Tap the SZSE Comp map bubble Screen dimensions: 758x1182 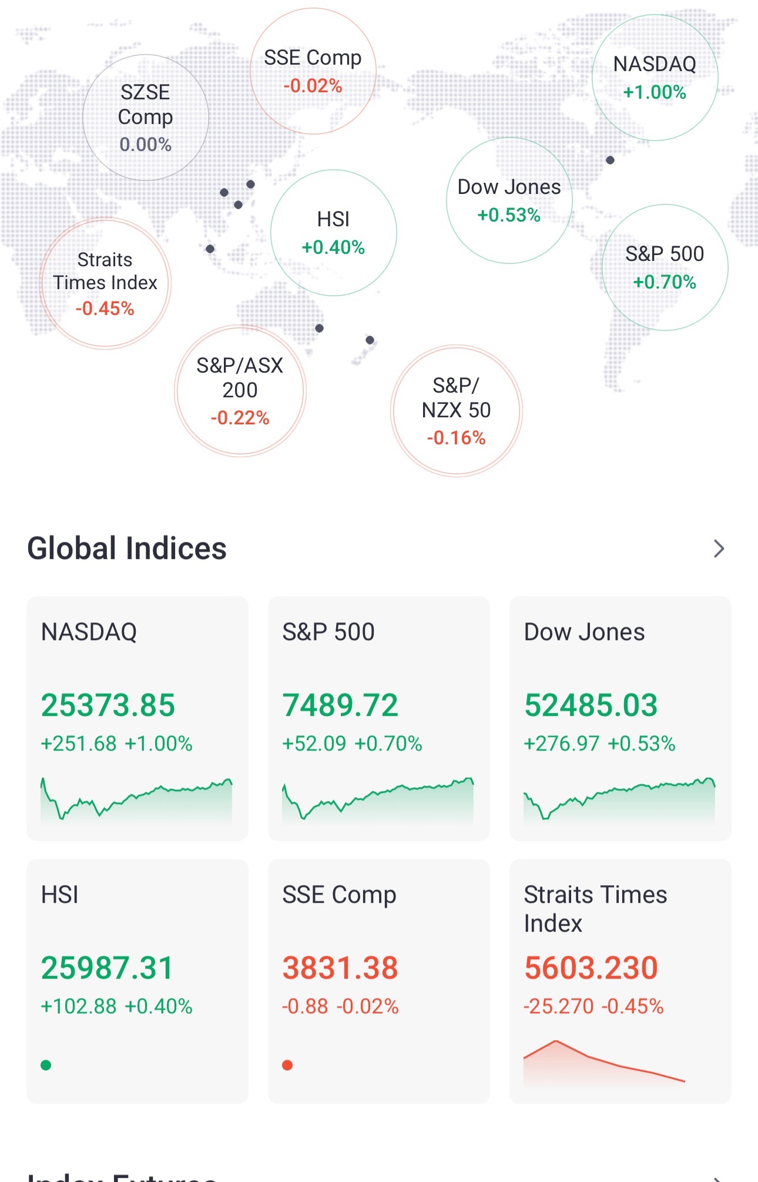pyautogui.click(x=146, y=118)
